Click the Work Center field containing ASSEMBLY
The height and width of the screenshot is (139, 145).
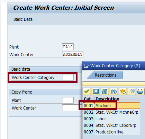click(x=73, y=54)
